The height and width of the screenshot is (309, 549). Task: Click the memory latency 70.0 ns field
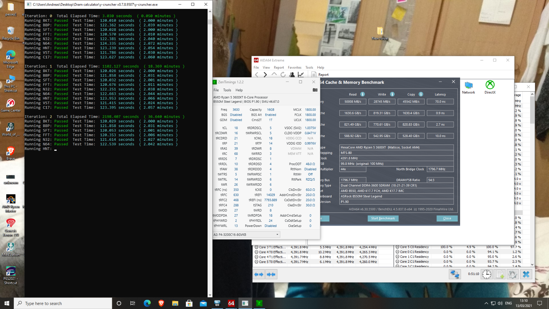(440, 102)
